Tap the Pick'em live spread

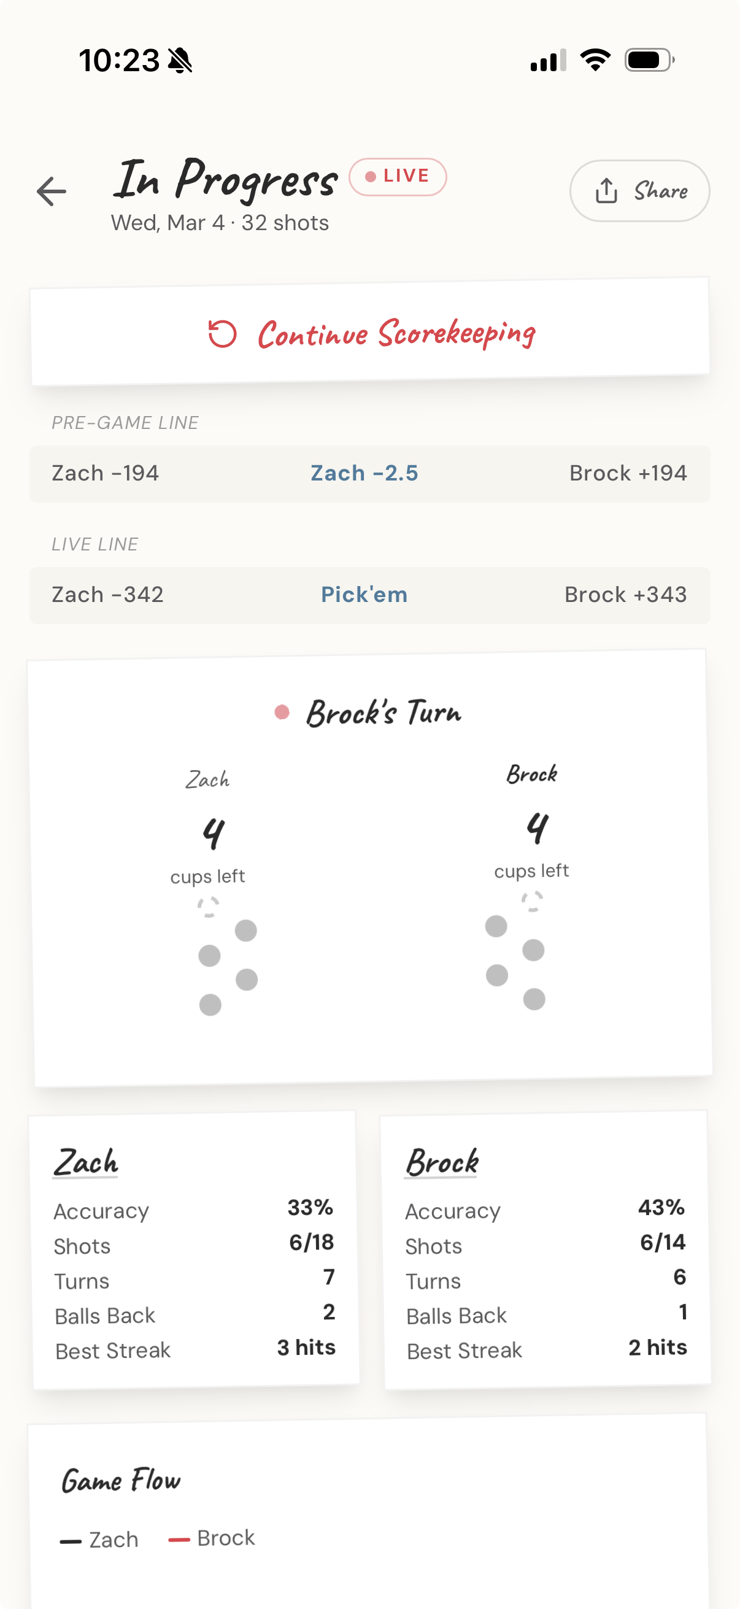click(364, 595)
